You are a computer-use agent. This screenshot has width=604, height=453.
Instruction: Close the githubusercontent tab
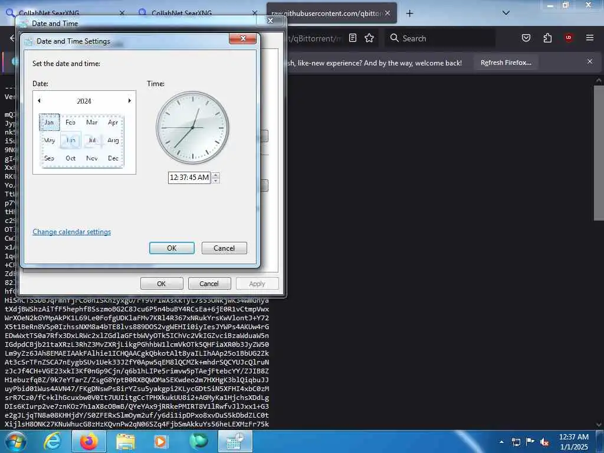(388, 13)
